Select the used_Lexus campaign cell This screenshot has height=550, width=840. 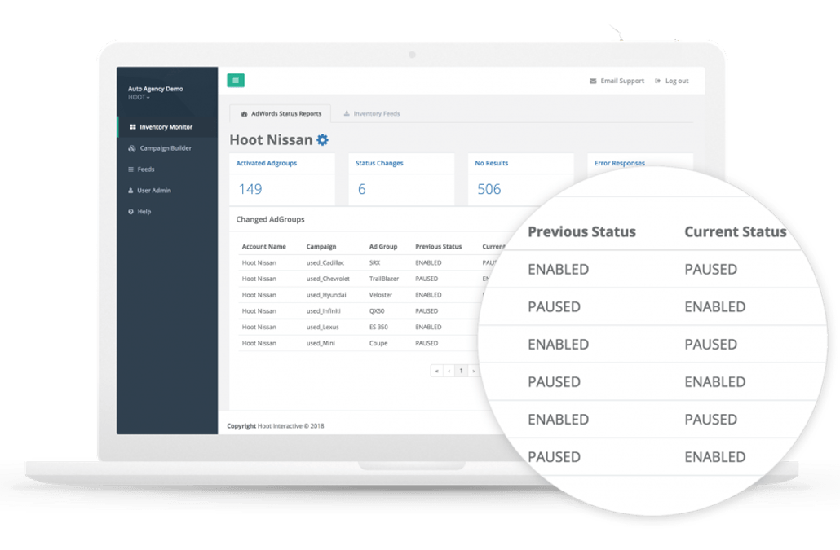pos(322,327)
